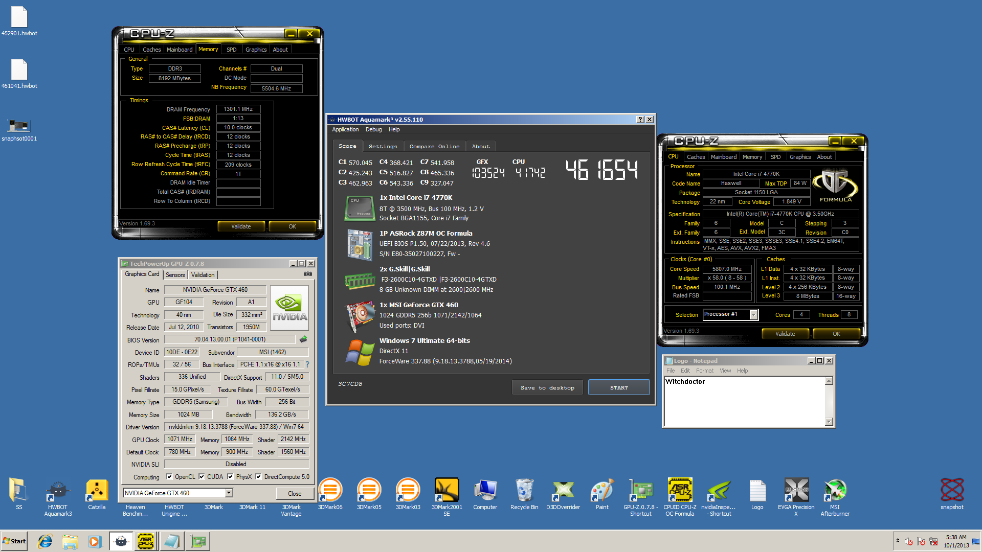Launch CPUID CPU-Z OC Formula shortcut
The width and height of the screenshot is (982, 552).
pos(680,497)
